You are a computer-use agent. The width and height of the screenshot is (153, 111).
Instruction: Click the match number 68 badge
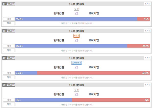[4, 31]
